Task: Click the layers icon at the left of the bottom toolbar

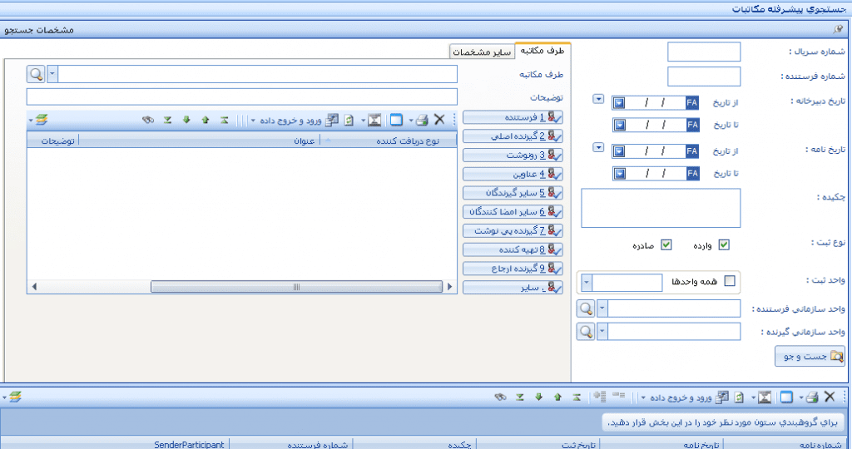Action: tap(14, 397)
